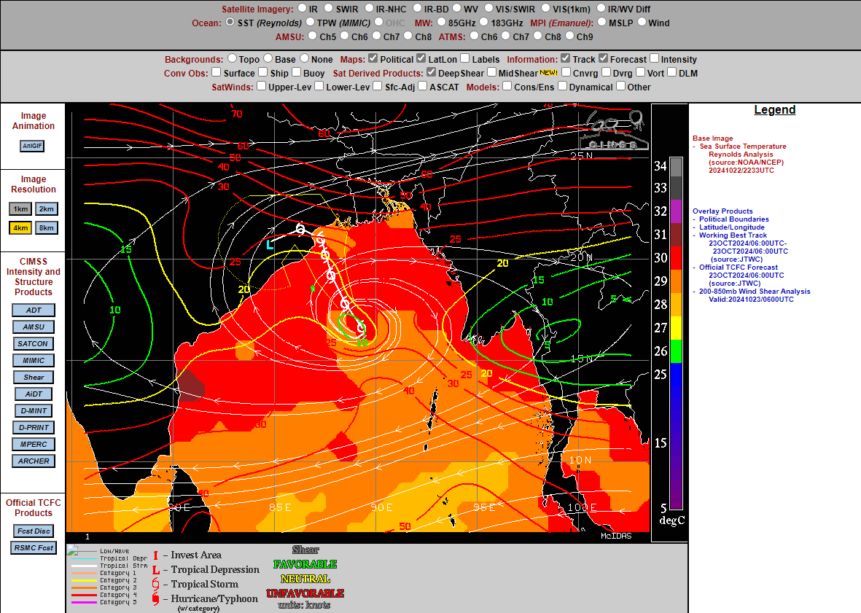Choose the 85GHz microwave option
Viewport: 861px width, 613px height.
[x=442, y=22]
